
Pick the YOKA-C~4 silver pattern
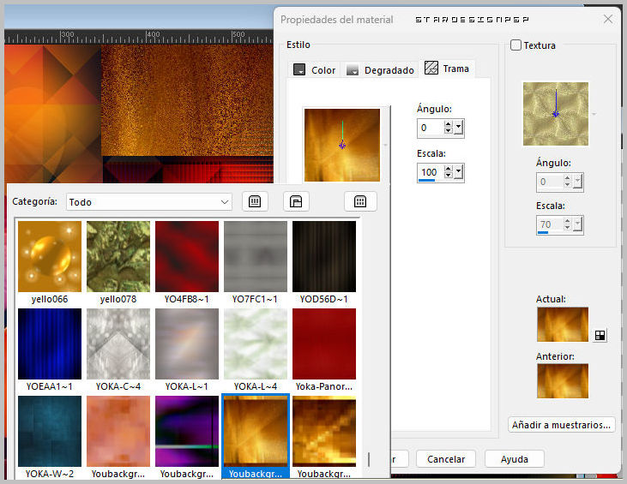point(118,344)
